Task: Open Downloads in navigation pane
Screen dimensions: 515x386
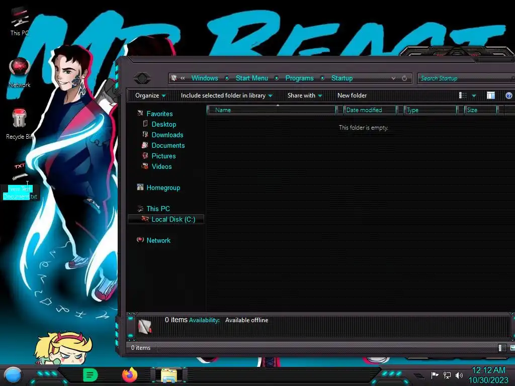Action: pyautogui.click(x=167, y=135)
